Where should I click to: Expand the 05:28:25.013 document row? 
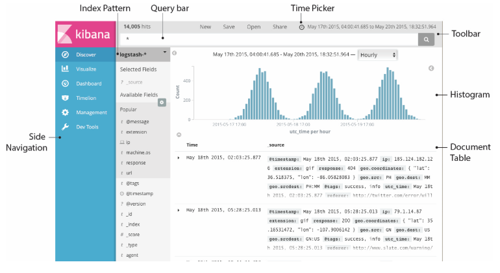179,210
